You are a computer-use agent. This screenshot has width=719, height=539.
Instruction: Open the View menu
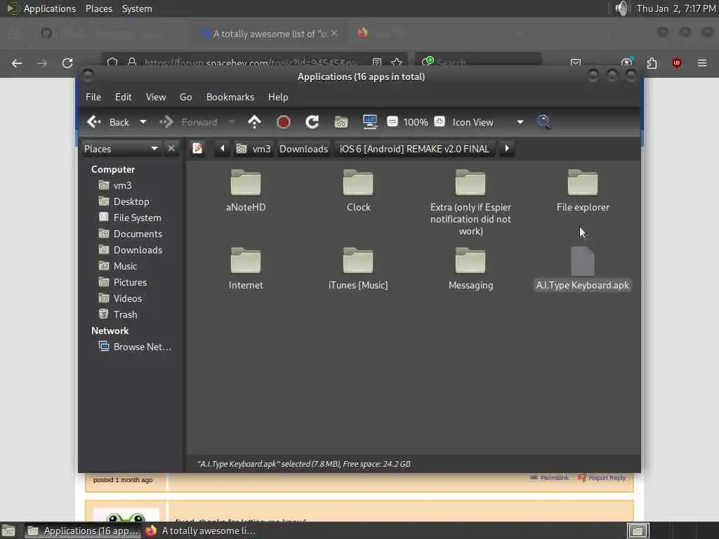156,97
